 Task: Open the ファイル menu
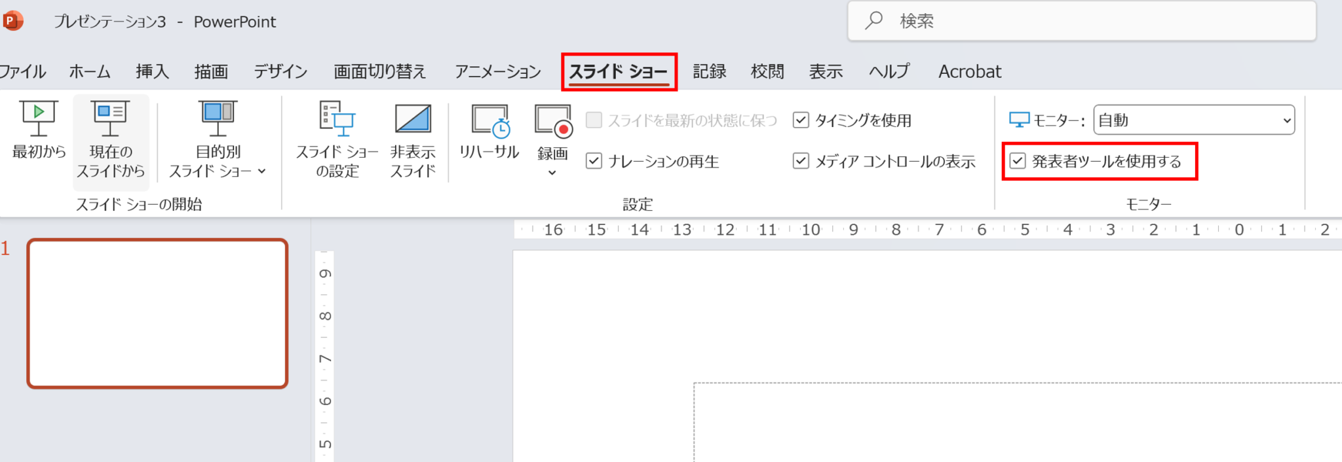pos(23,71)
